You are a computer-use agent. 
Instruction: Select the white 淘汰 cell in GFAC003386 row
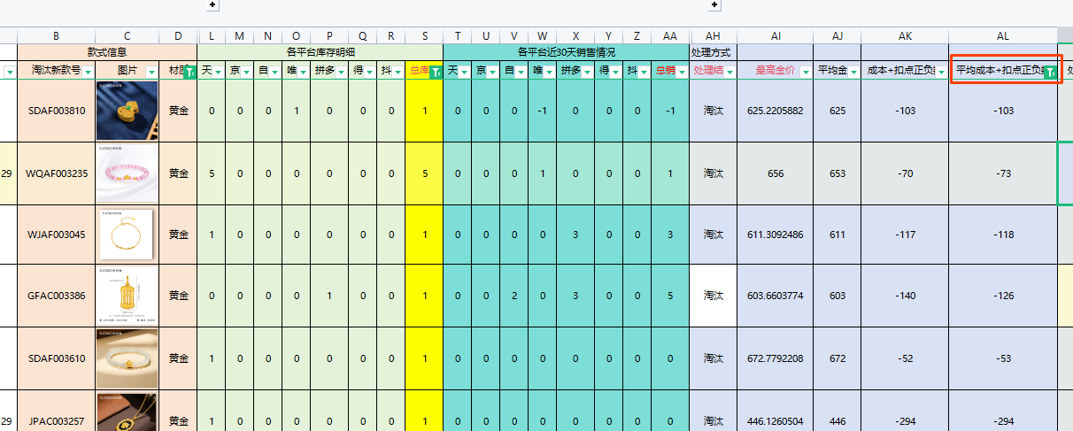click(713, 296)
